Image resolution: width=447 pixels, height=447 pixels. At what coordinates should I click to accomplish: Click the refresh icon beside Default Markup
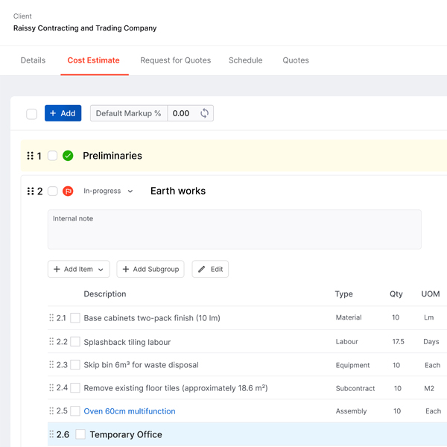(204, 113)
